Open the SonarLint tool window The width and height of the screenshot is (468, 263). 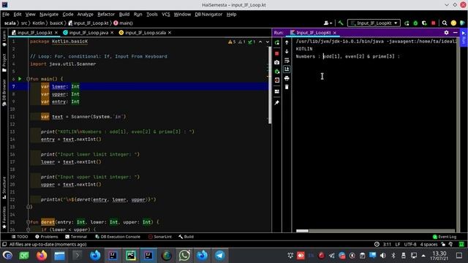159,237
